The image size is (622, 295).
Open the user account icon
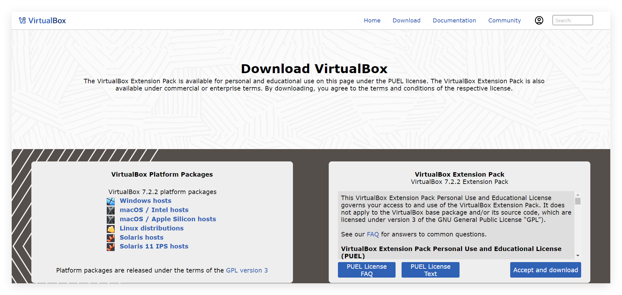tap(539, 20)
